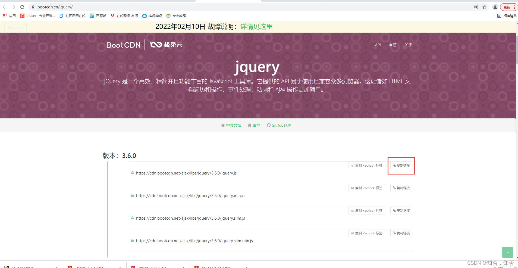The image size is (518, 268).
Task: Open the 哔哩哔哩 bookmark
Action: coord(152,16)
